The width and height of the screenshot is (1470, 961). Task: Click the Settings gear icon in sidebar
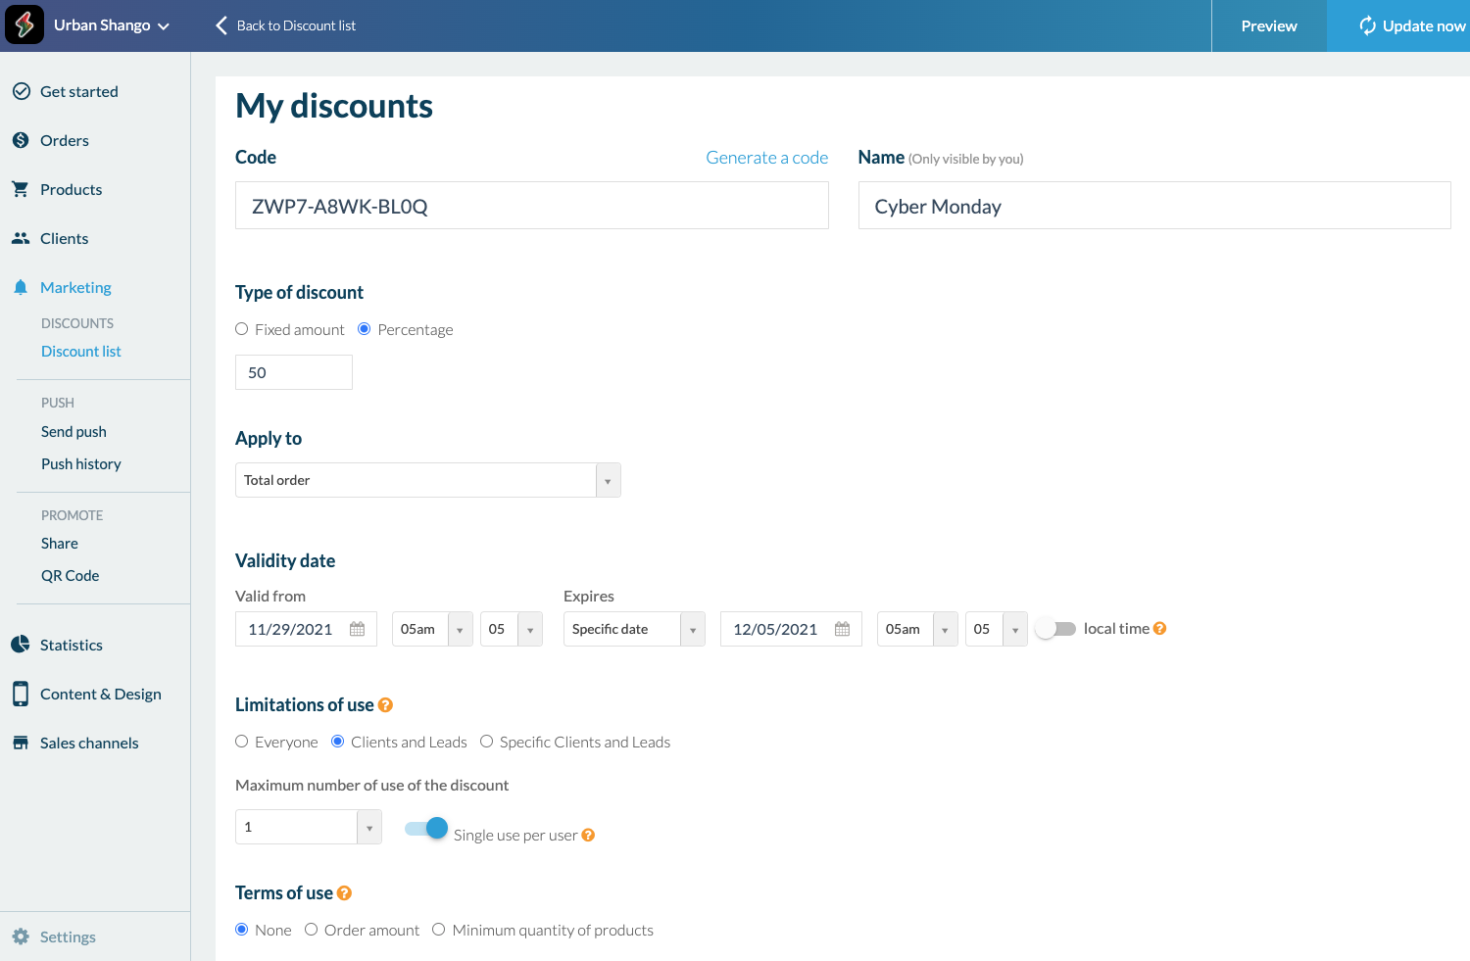21,937
